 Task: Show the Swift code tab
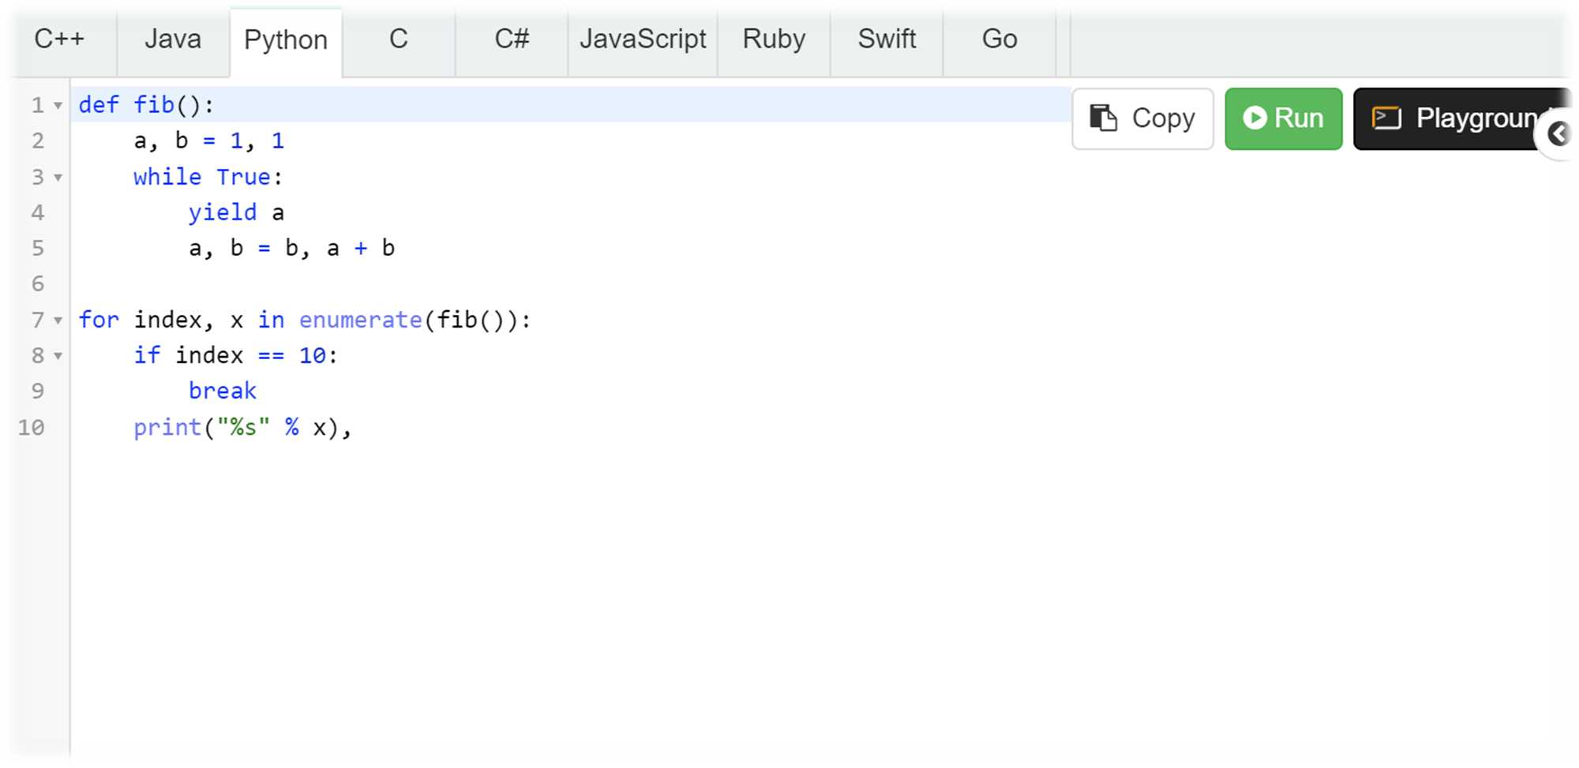click(x=887, y=39)
